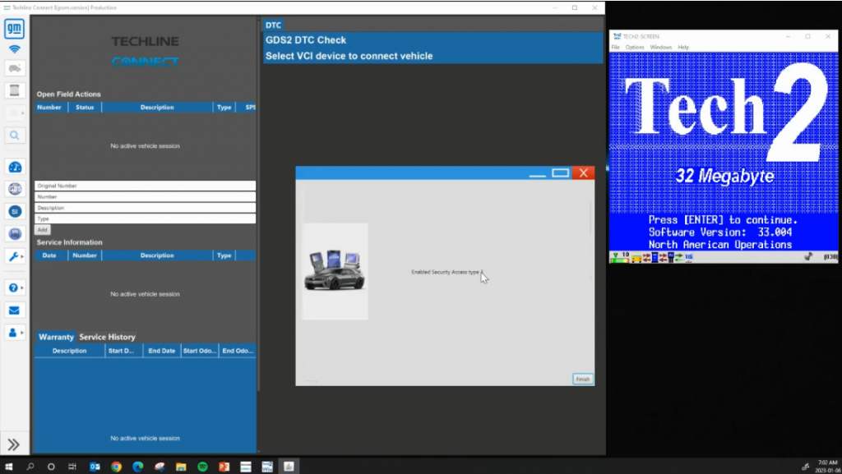The image size is (842, 474).
Task: Click the GM logo icon in sidebar
Action: click(15, 29)
